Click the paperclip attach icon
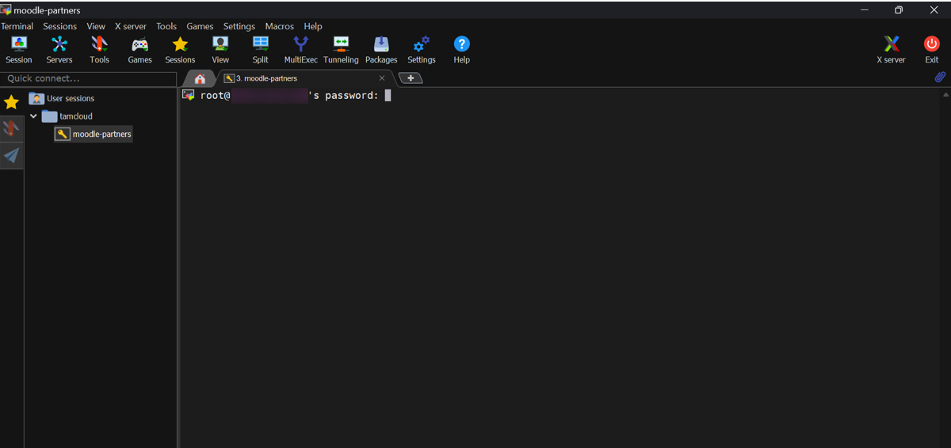Viewport: 951px width, 448px height. 941,78
